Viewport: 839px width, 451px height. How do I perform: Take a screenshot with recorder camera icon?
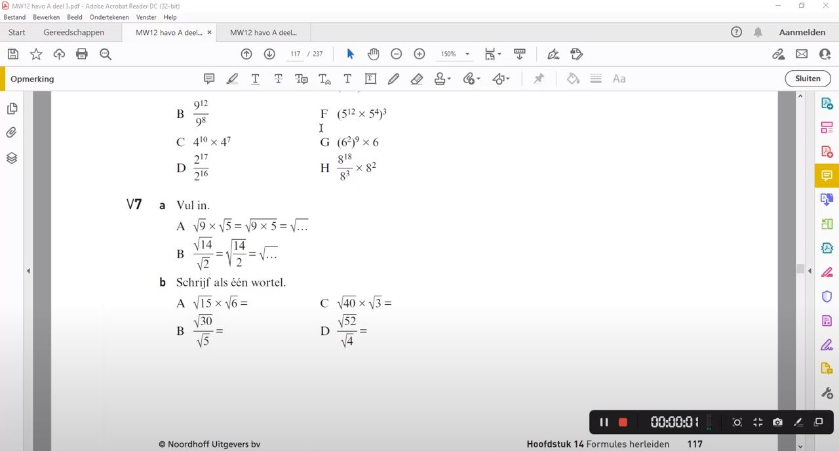(x=777, y=422)
